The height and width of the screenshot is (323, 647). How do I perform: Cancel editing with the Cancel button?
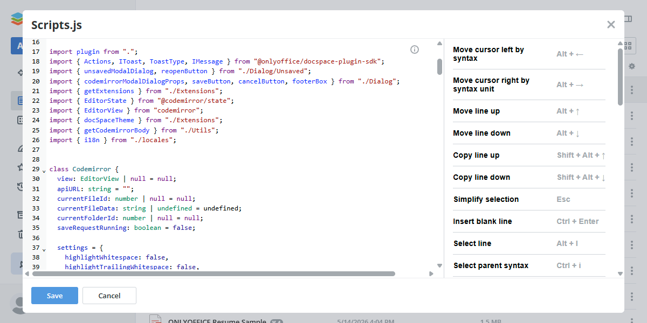coord(109,296)
